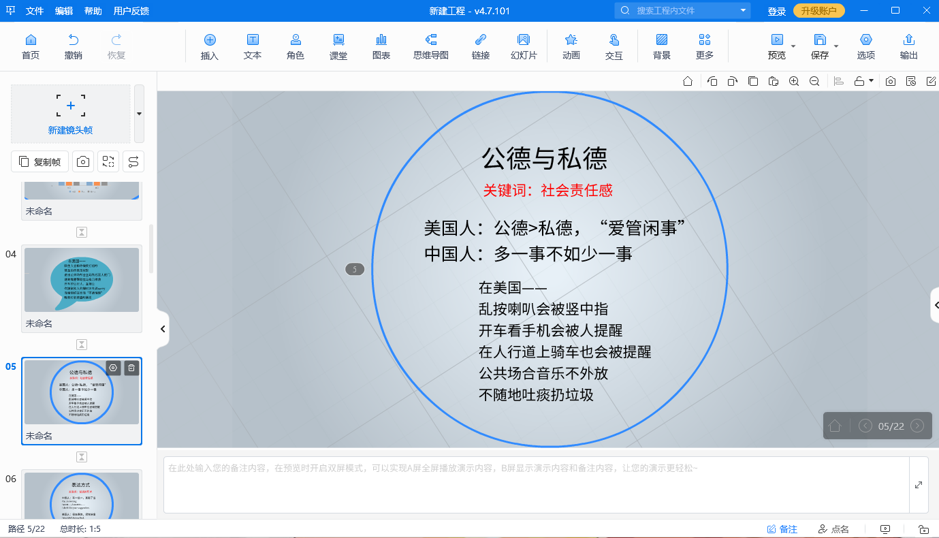939x538 pixels.
Task: Zoom out of the canvas
Action: point(814,81)
